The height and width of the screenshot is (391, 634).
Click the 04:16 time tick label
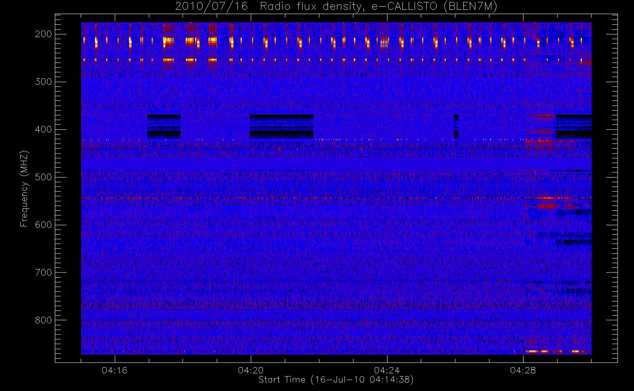pyautogui.click(x=114, y=370)
